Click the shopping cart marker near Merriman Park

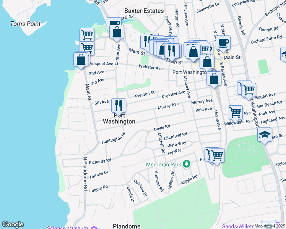point(217,156)
